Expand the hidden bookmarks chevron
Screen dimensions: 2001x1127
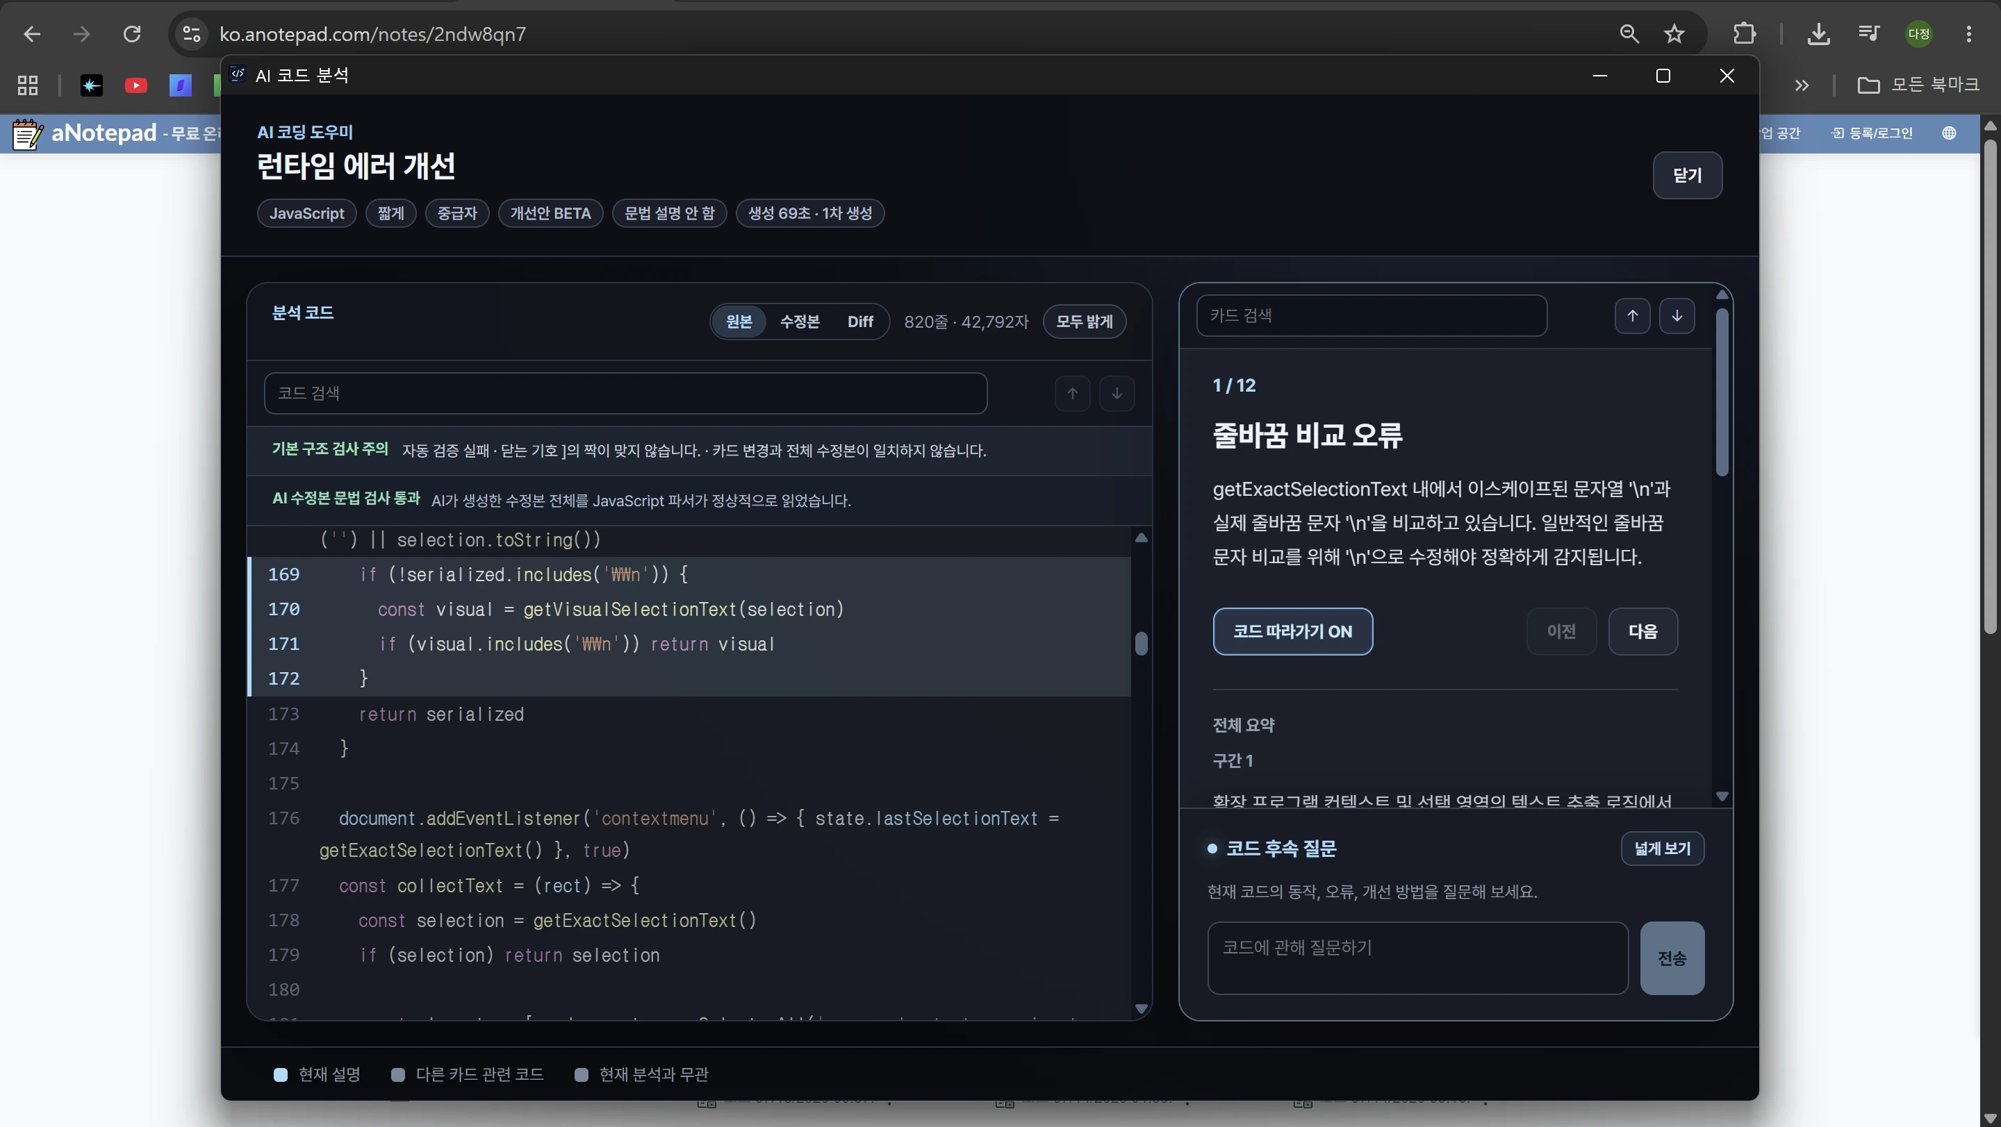click(1802, 85)
